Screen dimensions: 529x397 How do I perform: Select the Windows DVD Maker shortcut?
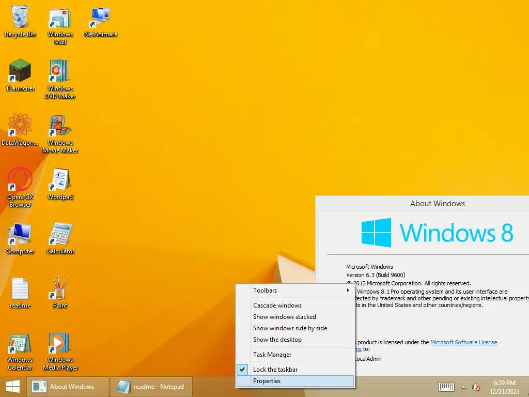tap(60, 79)
